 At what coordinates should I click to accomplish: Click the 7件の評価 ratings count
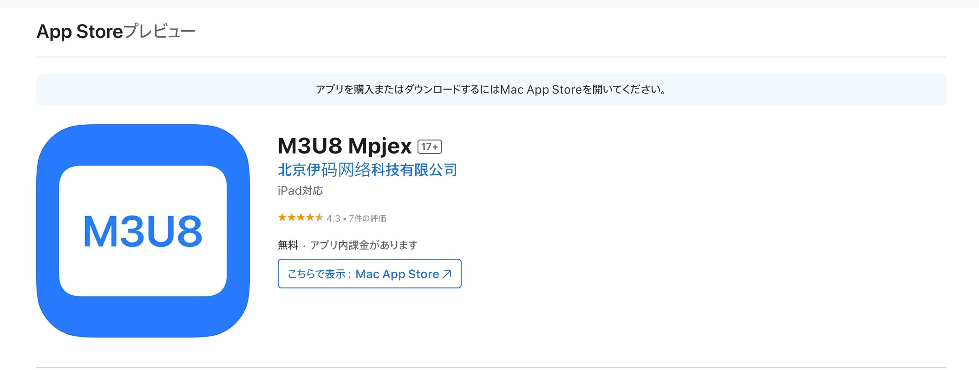point(367,218)
